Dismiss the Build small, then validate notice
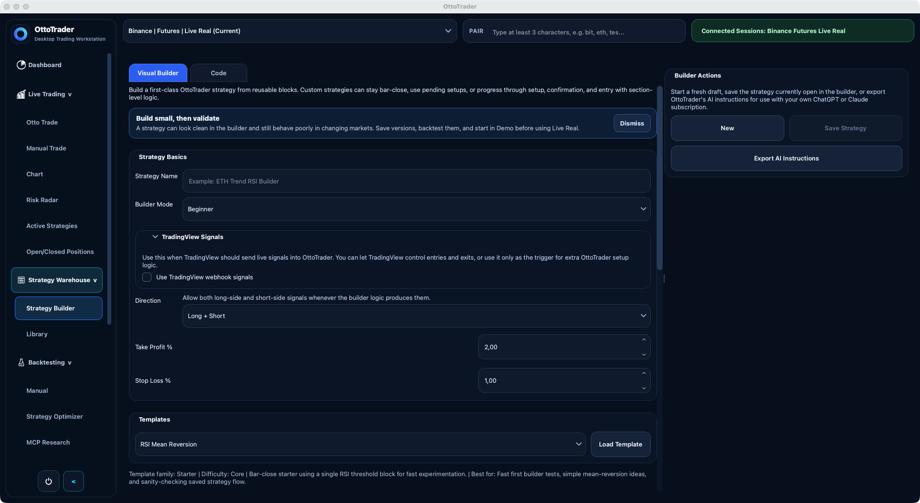 coord(632,124)
